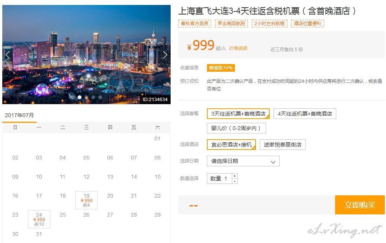Increase quantity with plus button

click(235, 176)
